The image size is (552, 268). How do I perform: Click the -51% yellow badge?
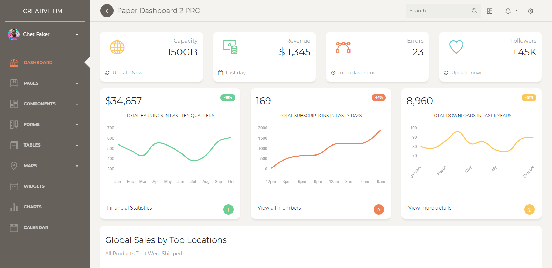pos(529,98)
